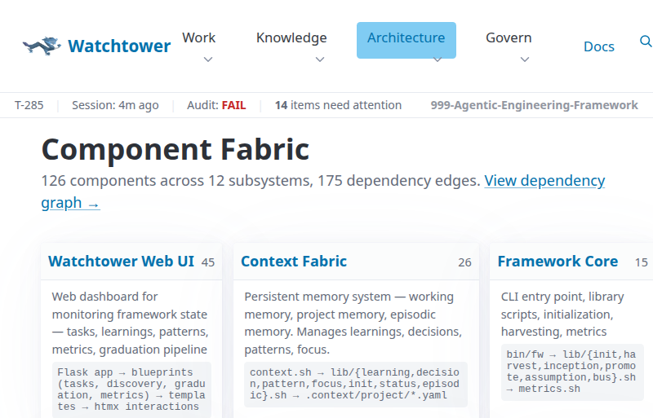Screen dimensions: 653x418
Task: Click the Audit FAIL status
Action: [216, 105]
